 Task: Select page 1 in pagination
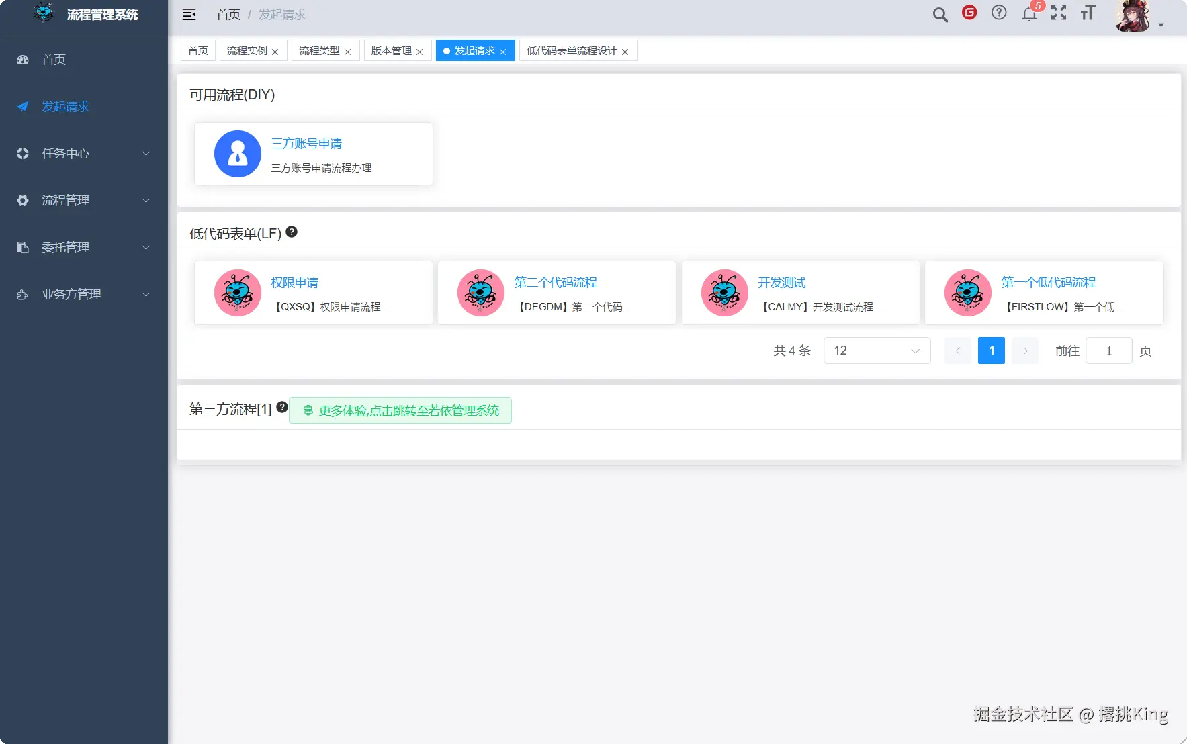tap(992, 351)
